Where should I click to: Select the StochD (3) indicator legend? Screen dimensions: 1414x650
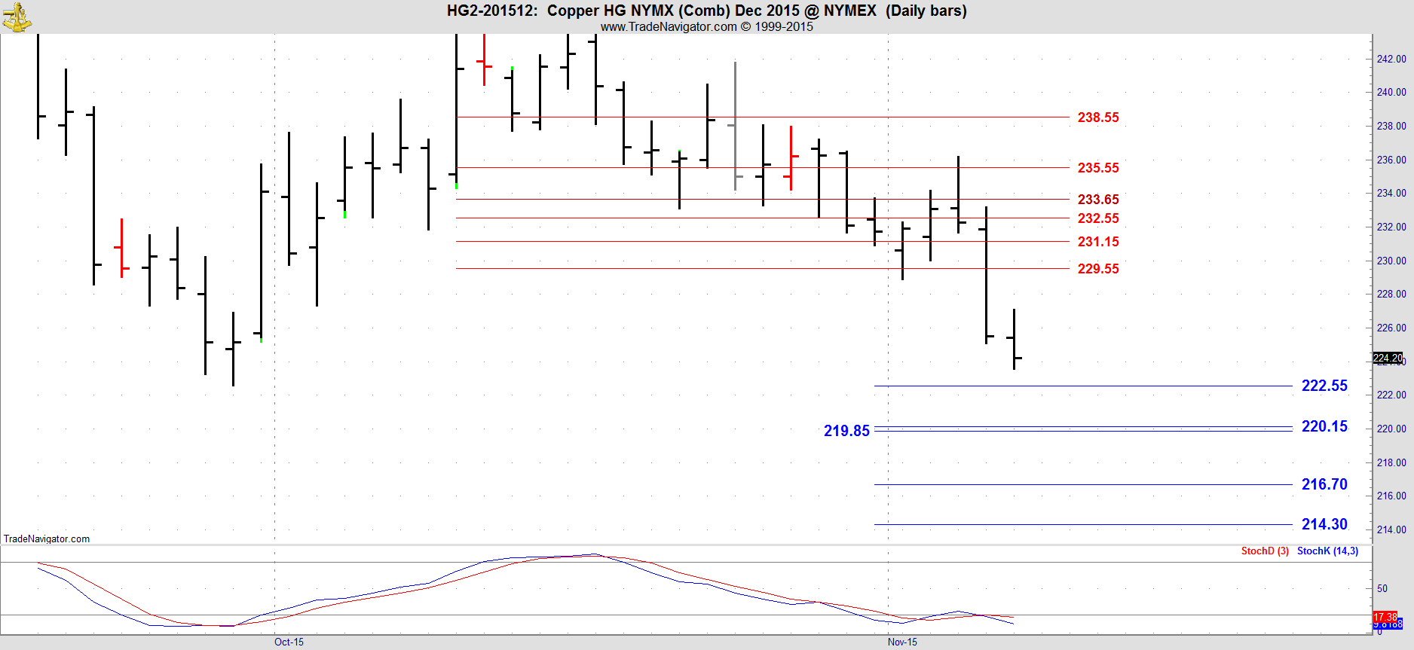click(x=1265, y=551)
